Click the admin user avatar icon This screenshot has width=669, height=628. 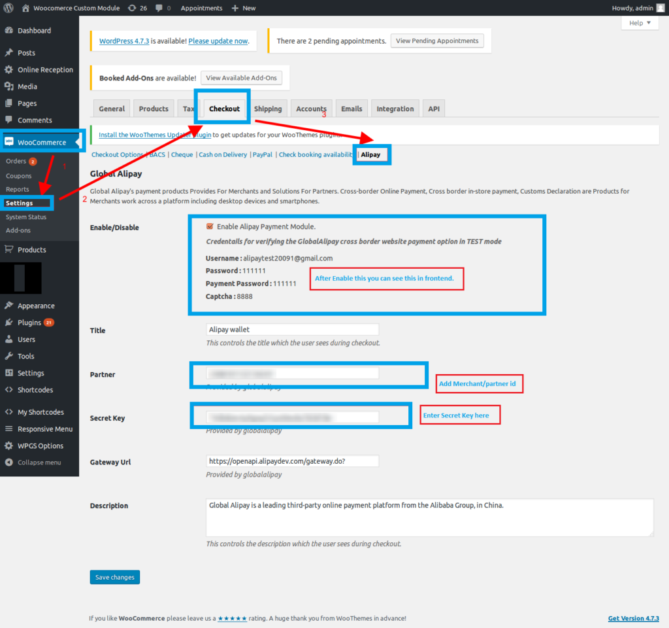[660, 8]
